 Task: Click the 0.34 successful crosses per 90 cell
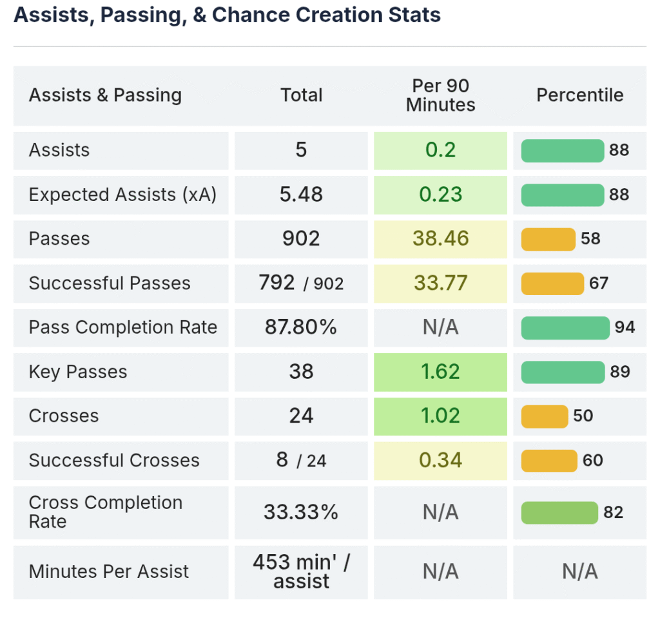tap(440, 461)
